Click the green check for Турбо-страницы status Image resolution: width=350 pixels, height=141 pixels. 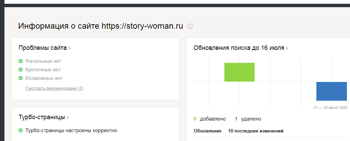click(21, 130)
